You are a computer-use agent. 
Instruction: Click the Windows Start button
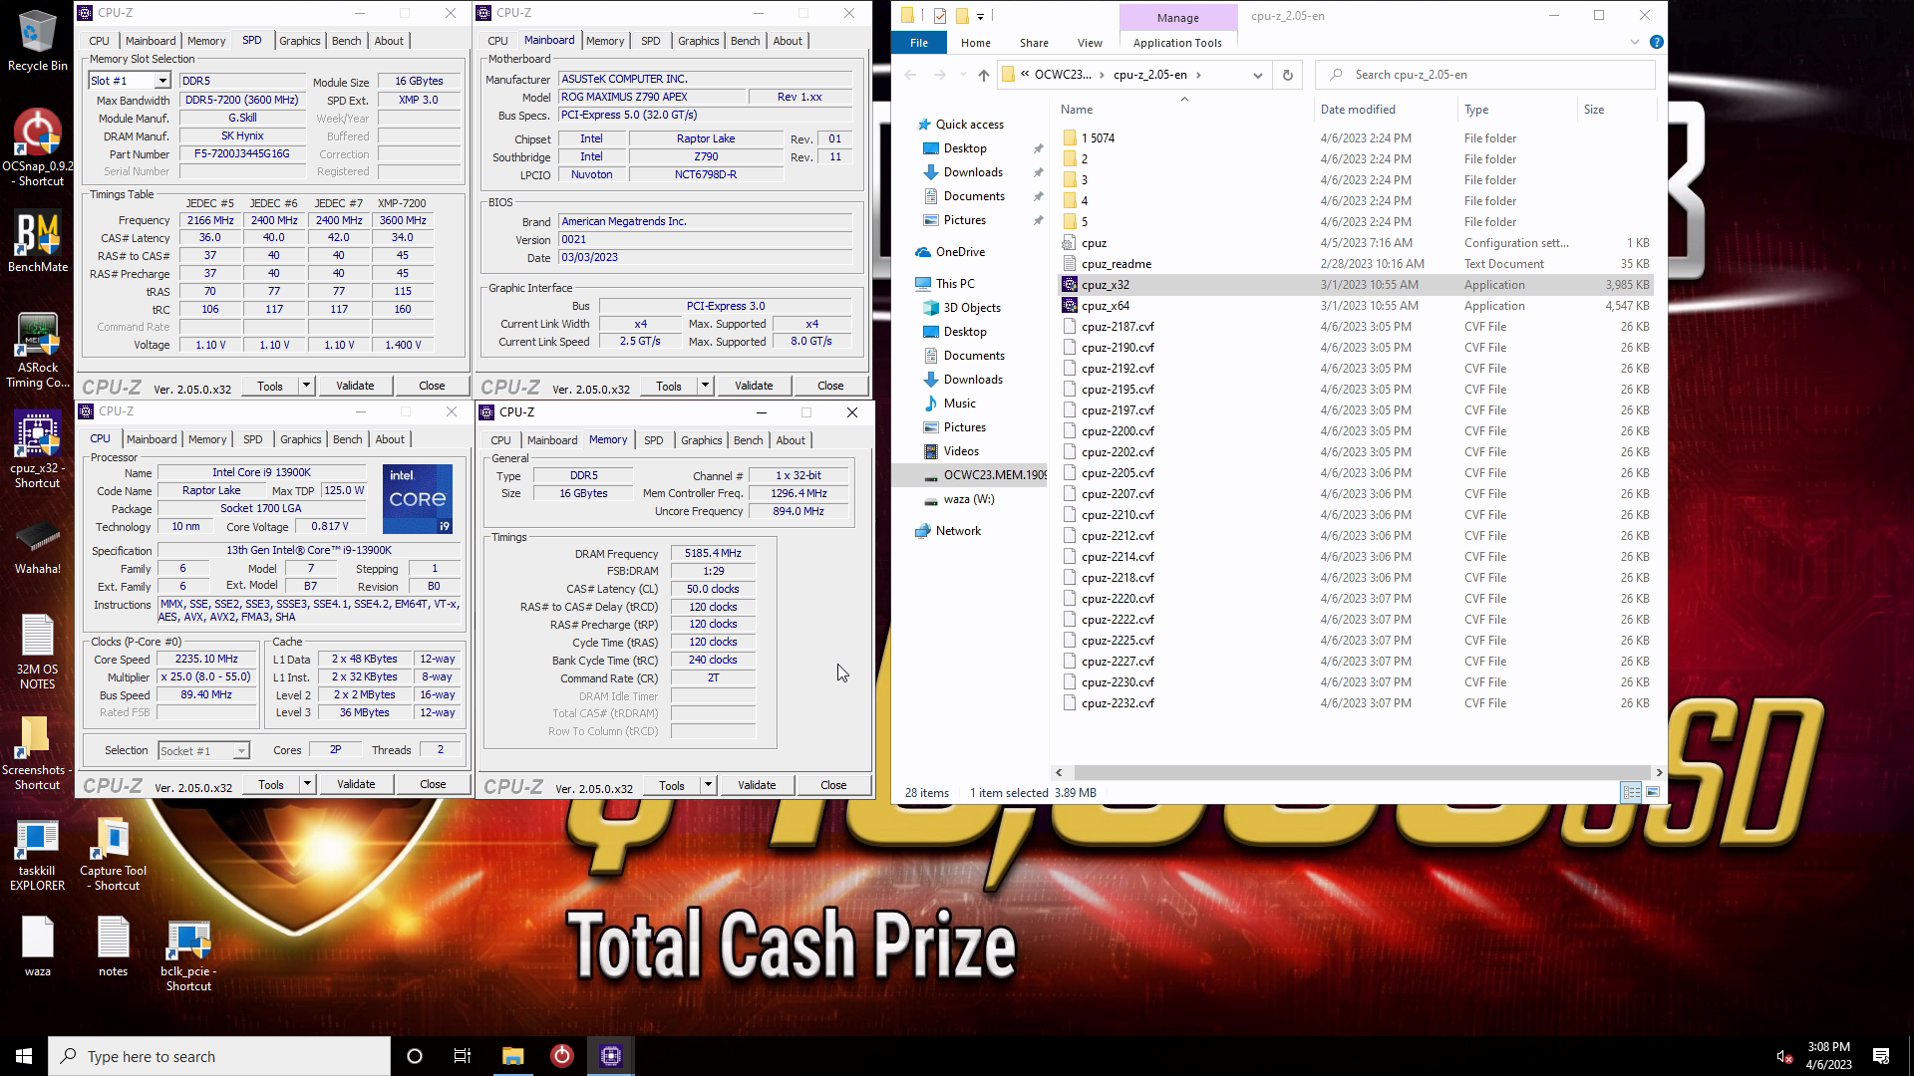24,1056
